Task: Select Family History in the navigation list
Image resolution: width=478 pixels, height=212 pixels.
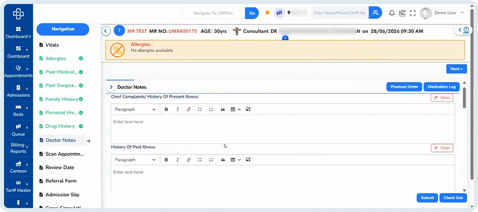Action: (x=61, y=99)
